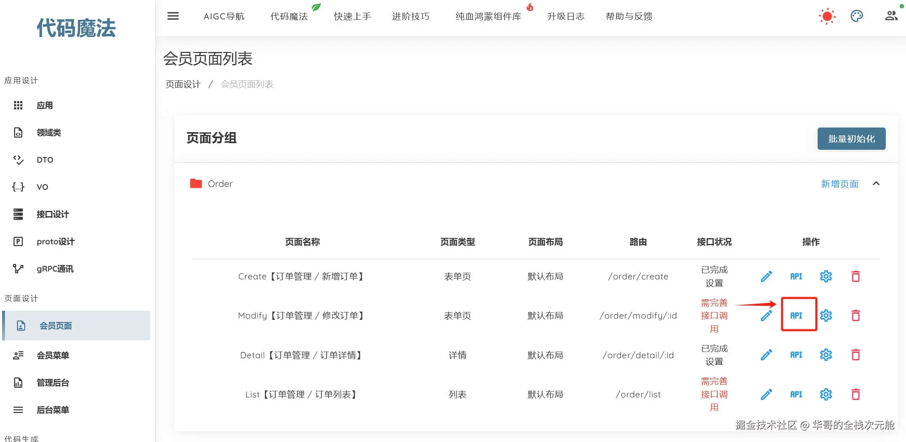Open 升级日志 in top navigation

(566, 17)
